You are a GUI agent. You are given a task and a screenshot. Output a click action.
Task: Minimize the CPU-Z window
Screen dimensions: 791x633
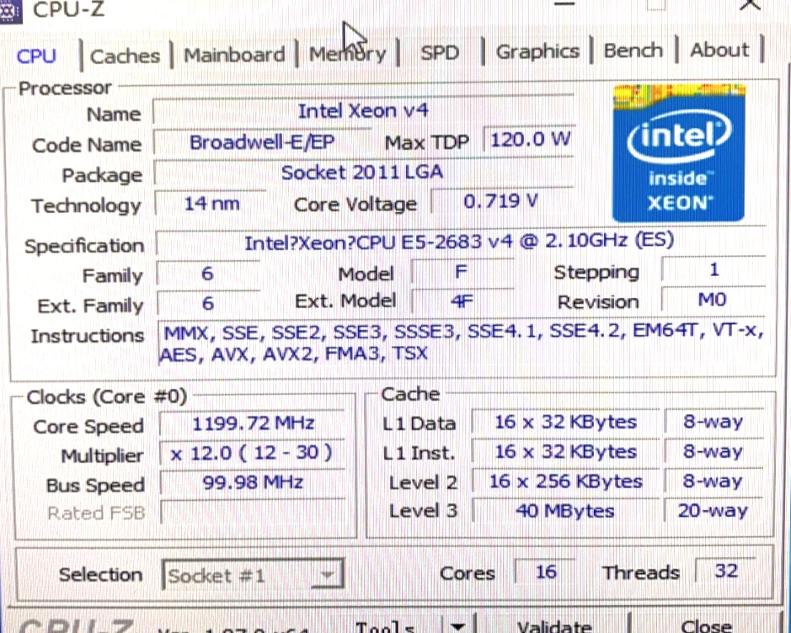(564, 4)
